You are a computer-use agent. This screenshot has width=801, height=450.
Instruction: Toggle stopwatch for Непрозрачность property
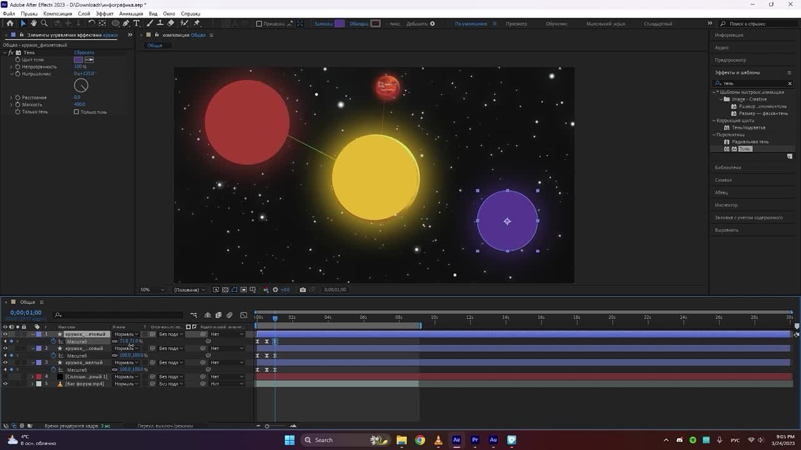tap(18, 67)
